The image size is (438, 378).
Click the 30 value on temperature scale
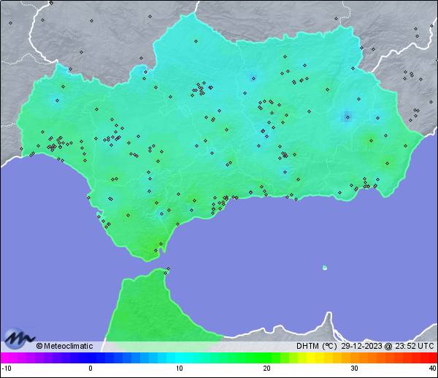click(x=354, y=368)
